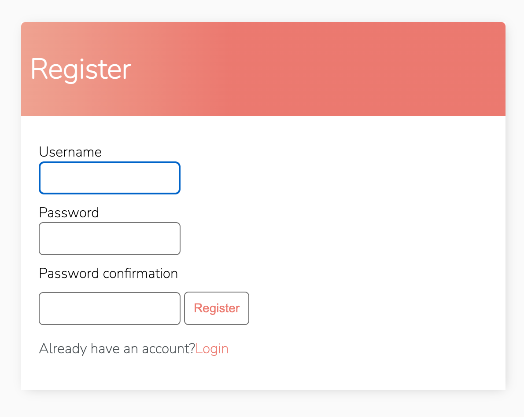
Task: Place cursor in the Password box
Action: [109, 238]
